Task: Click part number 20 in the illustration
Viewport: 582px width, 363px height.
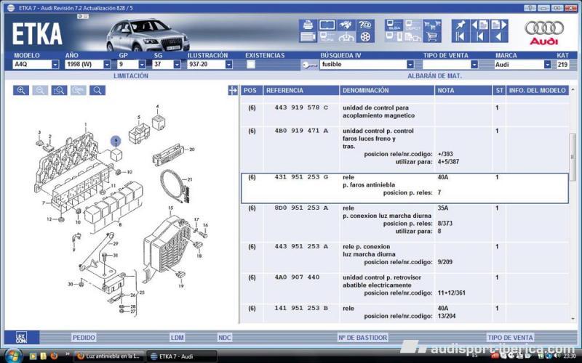Action: [x=192, y=150]
